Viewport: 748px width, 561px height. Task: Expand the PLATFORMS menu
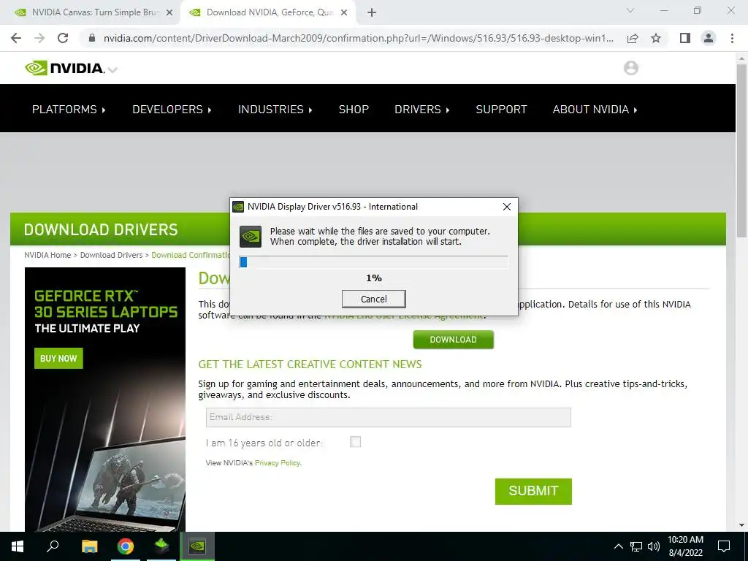pos(69,110)
